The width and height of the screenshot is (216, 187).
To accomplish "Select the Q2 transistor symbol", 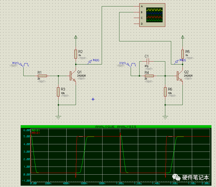I will pos(180,76).
